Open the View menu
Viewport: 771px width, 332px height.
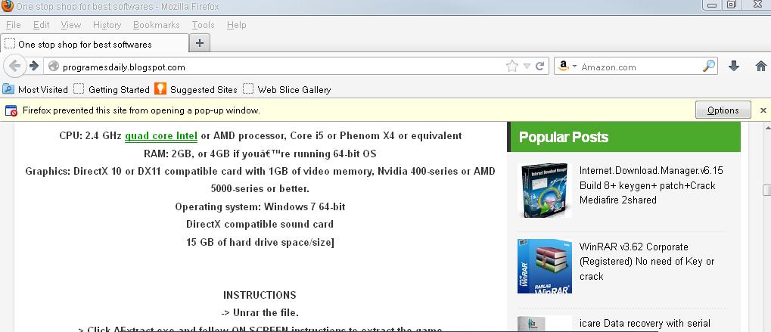(71, 24)
